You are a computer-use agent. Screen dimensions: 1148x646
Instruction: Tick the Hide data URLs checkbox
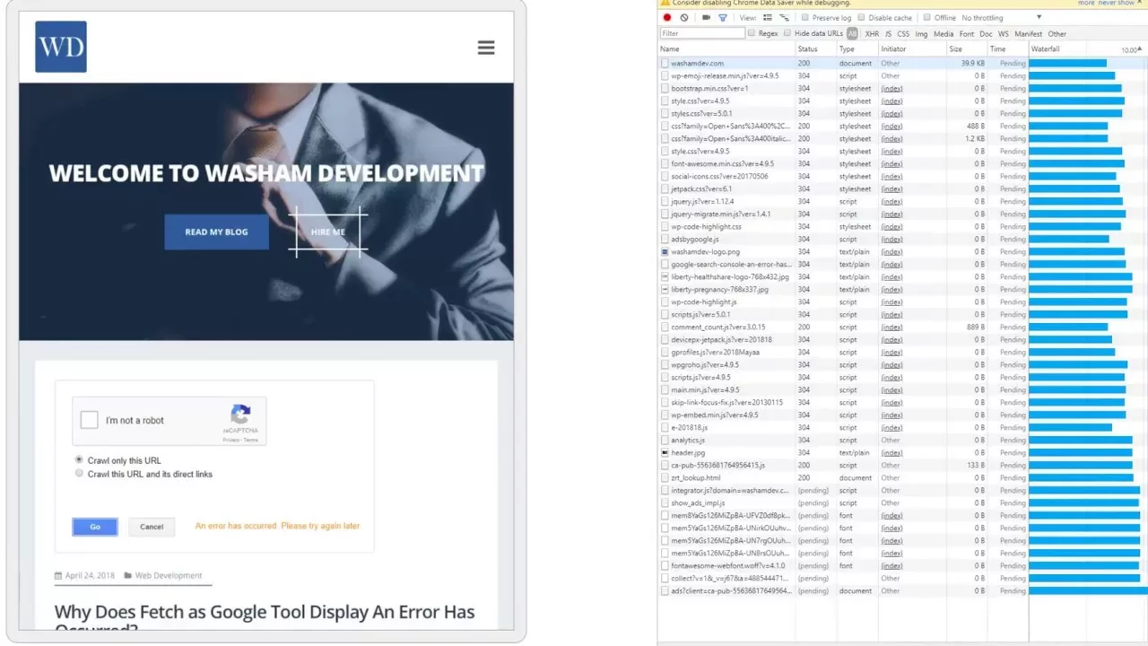point(787,33)
